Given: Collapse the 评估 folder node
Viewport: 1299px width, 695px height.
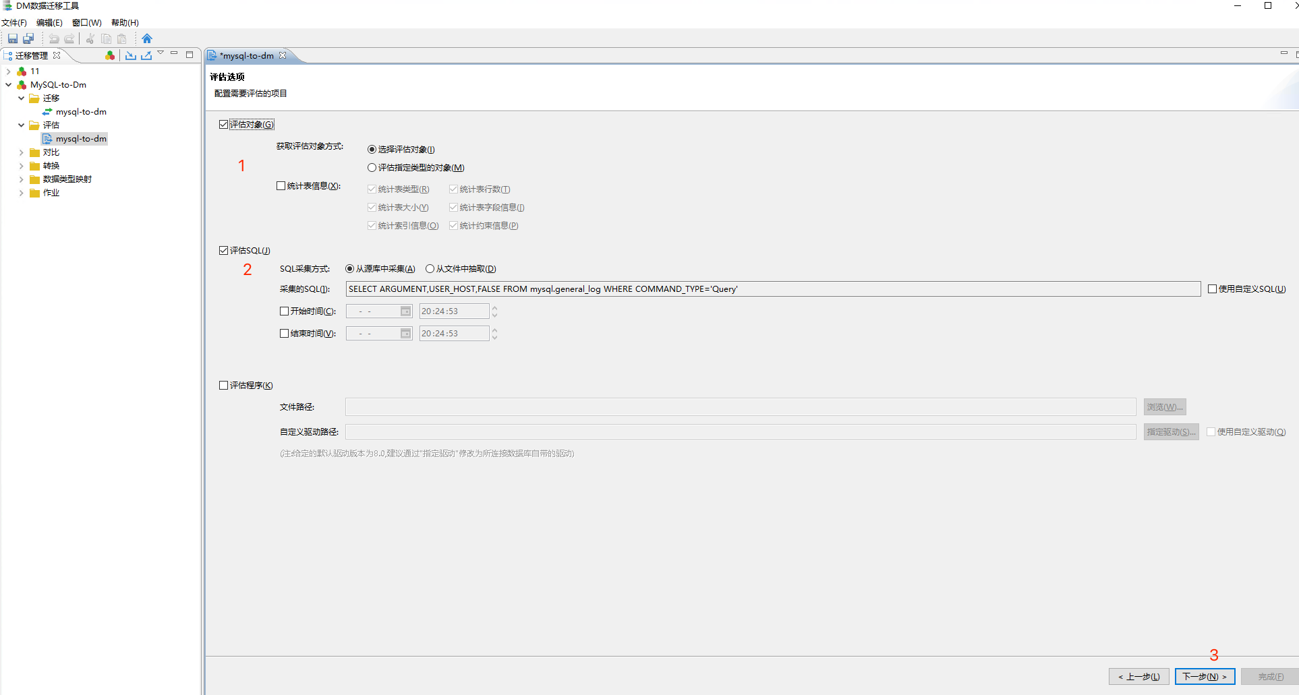Looking at the screenshot, I should (x=21, y=125).
